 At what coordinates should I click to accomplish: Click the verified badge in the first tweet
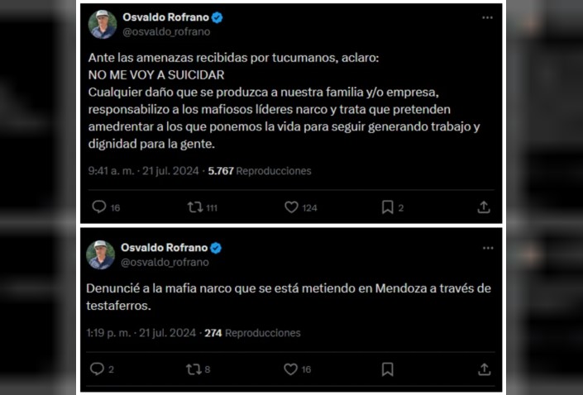[x=217, y=17]
